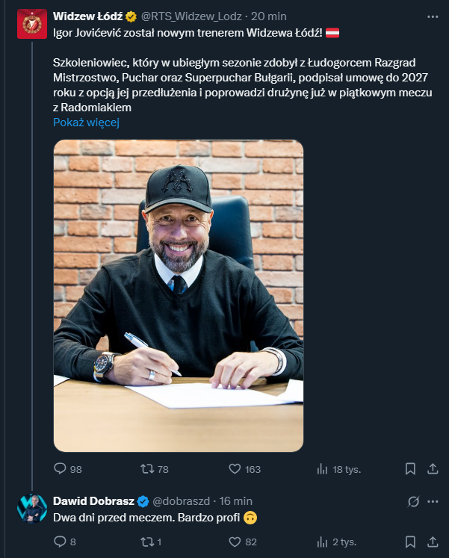The image size is (449, 558).
Task: Like Dawid Dobrasz's reply with 82 likes
Action: [235, 542]
